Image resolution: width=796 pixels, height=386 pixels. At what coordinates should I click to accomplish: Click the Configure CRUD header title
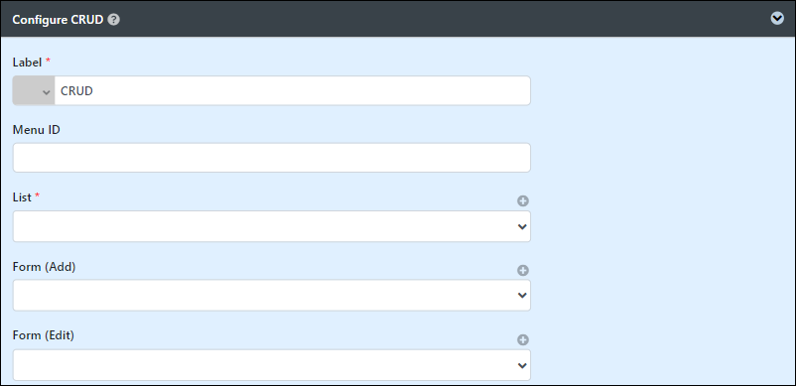pos(58,20)
